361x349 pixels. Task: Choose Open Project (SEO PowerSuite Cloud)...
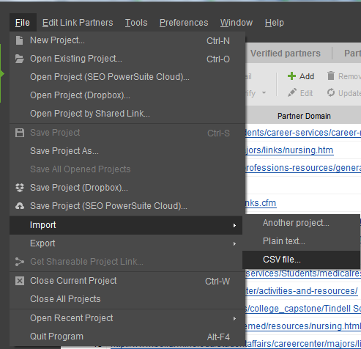pos(127,77)
